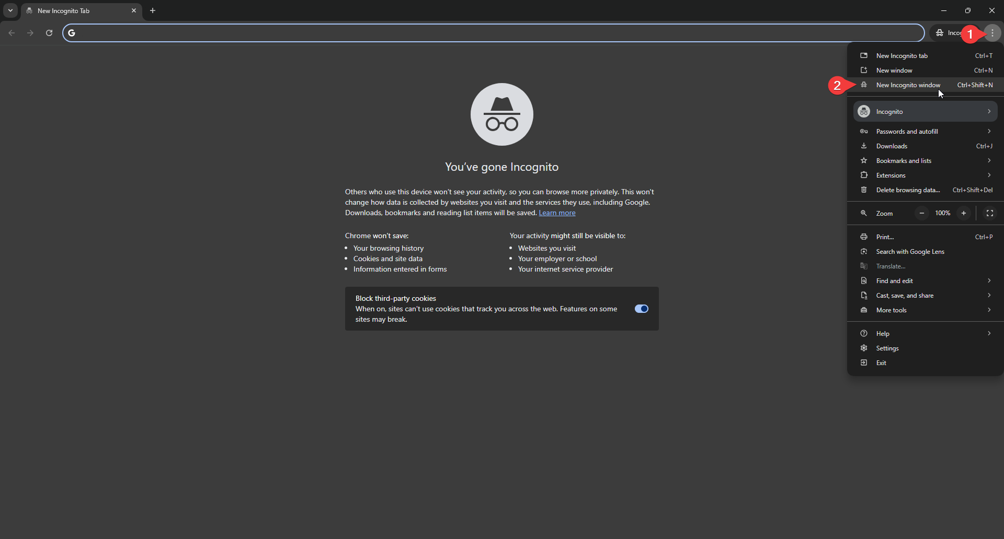
Task: Toggle Block third-party cookies switch
Action: coord(642,309)
